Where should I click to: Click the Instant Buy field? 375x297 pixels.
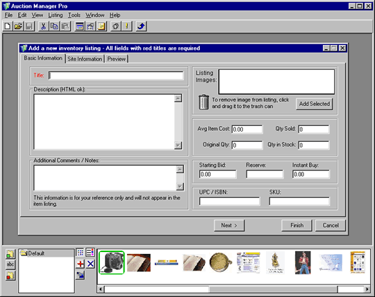pyautogui.click(x=310, y=174)
